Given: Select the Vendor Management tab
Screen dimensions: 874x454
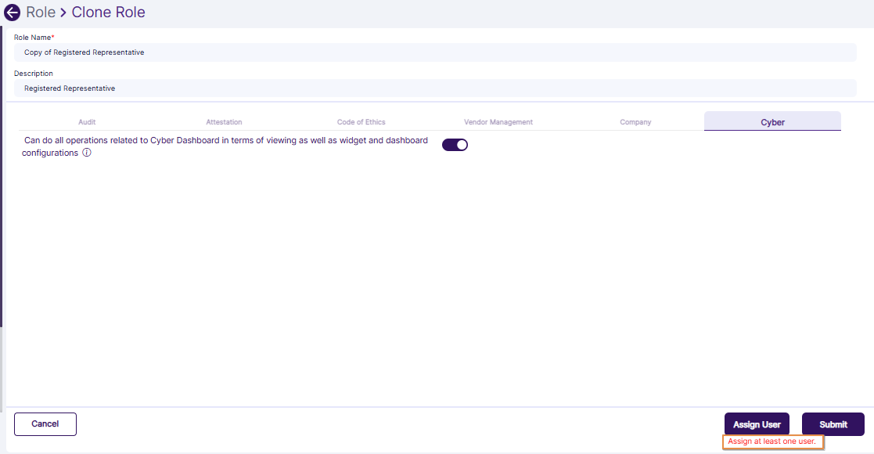Looking at the screenshot, I should (498, 122).
